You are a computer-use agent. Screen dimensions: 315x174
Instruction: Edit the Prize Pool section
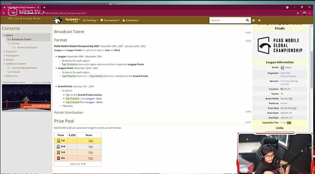(248, 122)
